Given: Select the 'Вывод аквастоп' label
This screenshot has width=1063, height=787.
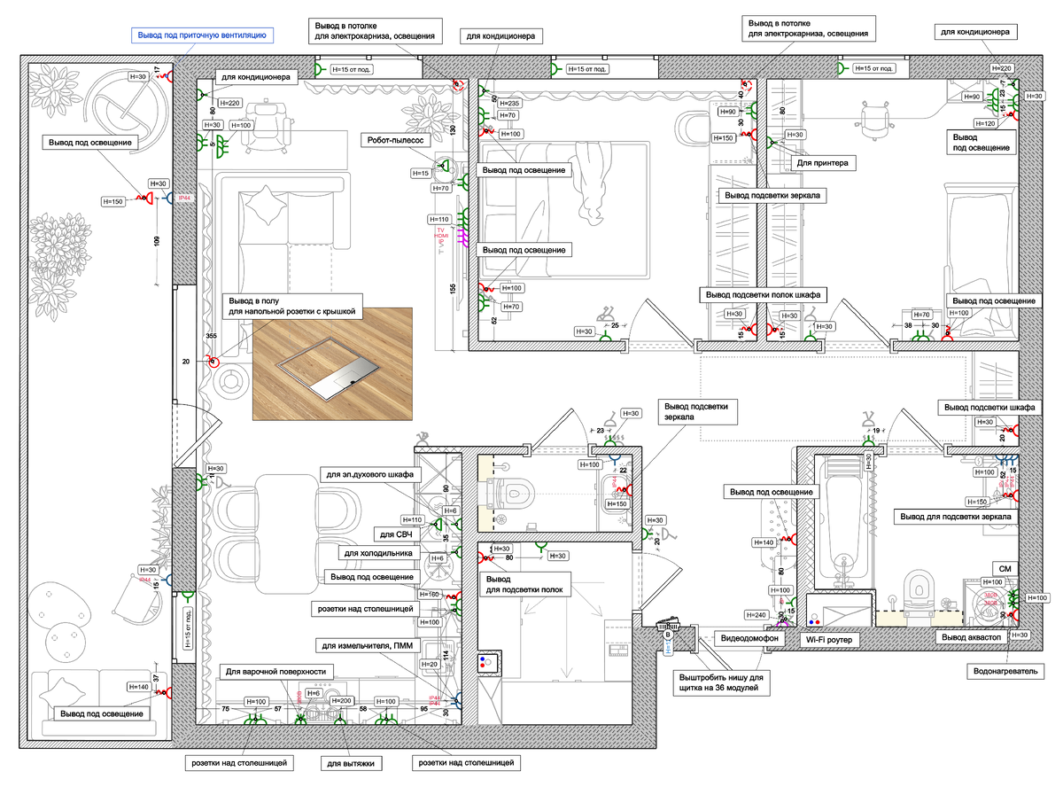Looking at the screenshot, I should [972, 636].
